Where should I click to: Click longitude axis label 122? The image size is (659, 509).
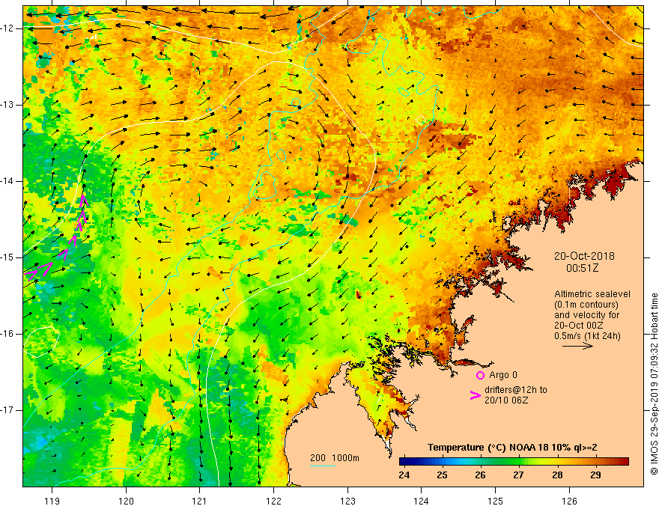click(x=273, y=501)
